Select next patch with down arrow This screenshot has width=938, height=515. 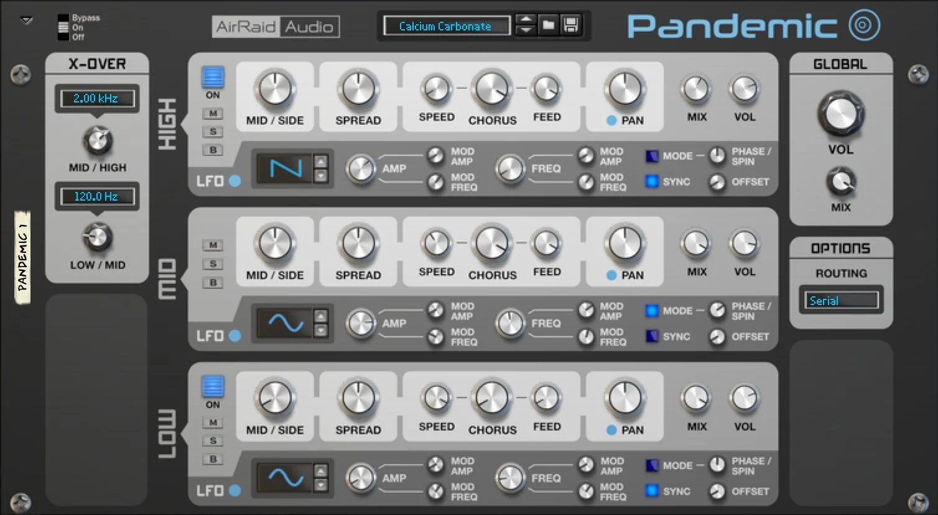526,31
